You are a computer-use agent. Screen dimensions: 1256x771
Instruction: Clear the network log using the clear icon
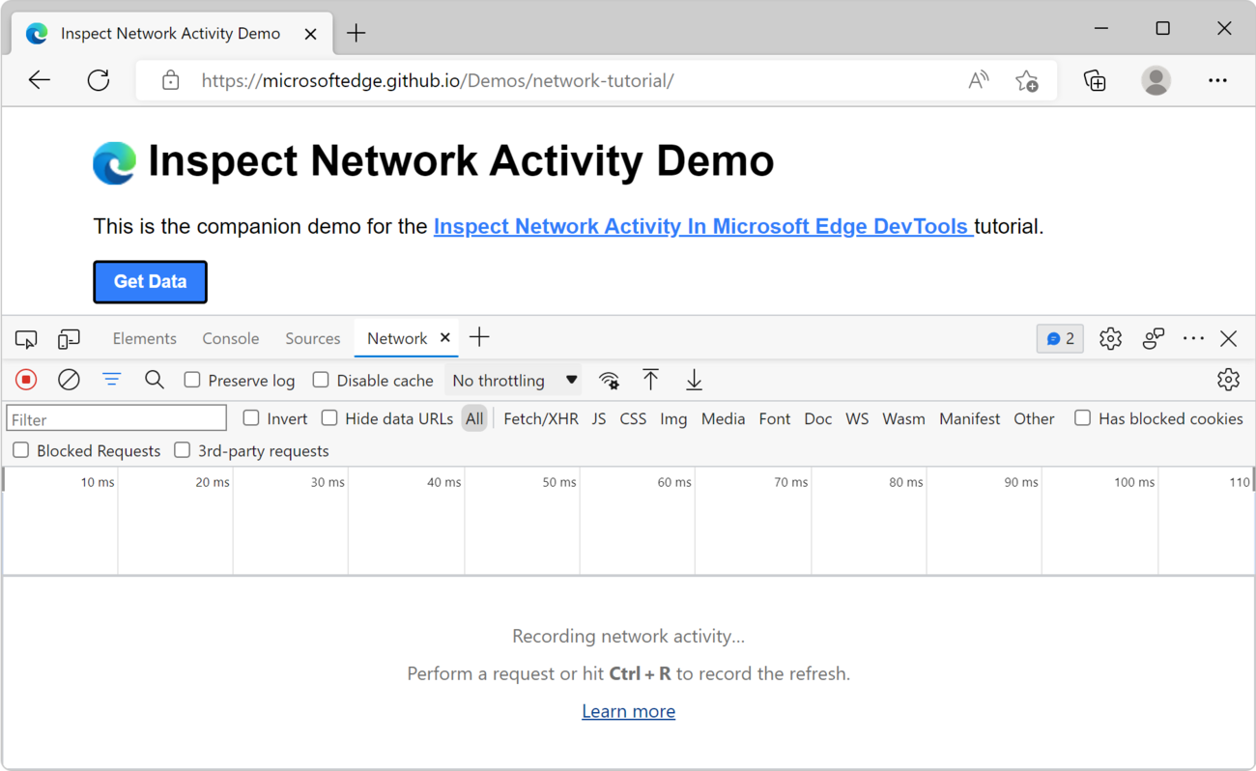(x=68, y=380)
